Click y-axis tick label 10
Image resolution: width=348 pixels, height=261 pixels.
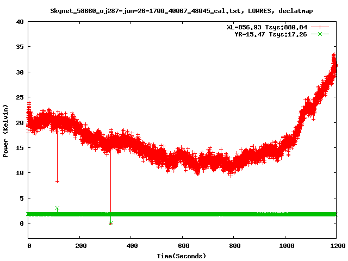coord(20,173)
